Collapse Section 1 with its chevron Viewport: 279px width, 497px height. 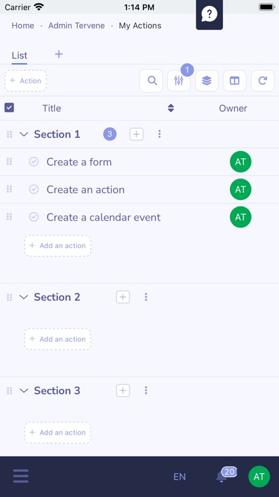pos(24,134)
